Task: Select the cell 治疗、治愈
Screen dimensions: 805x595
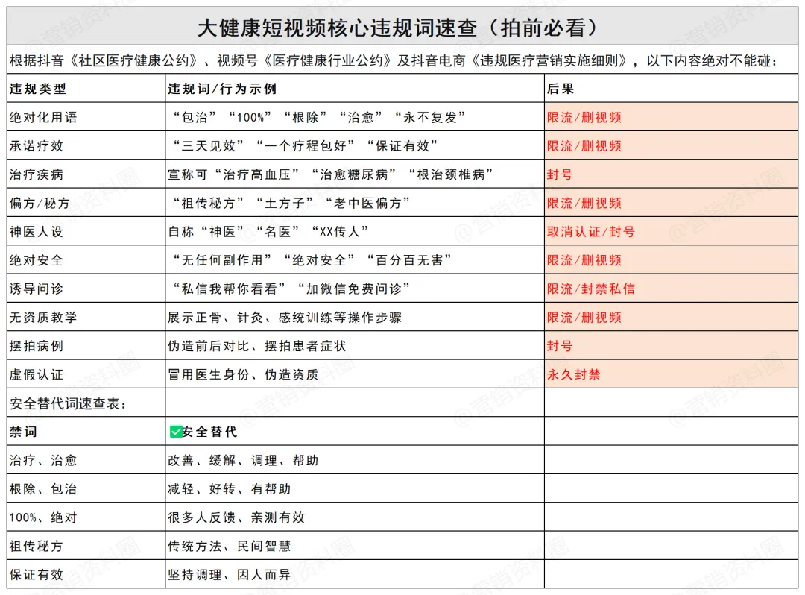Action: coord(86,460)
